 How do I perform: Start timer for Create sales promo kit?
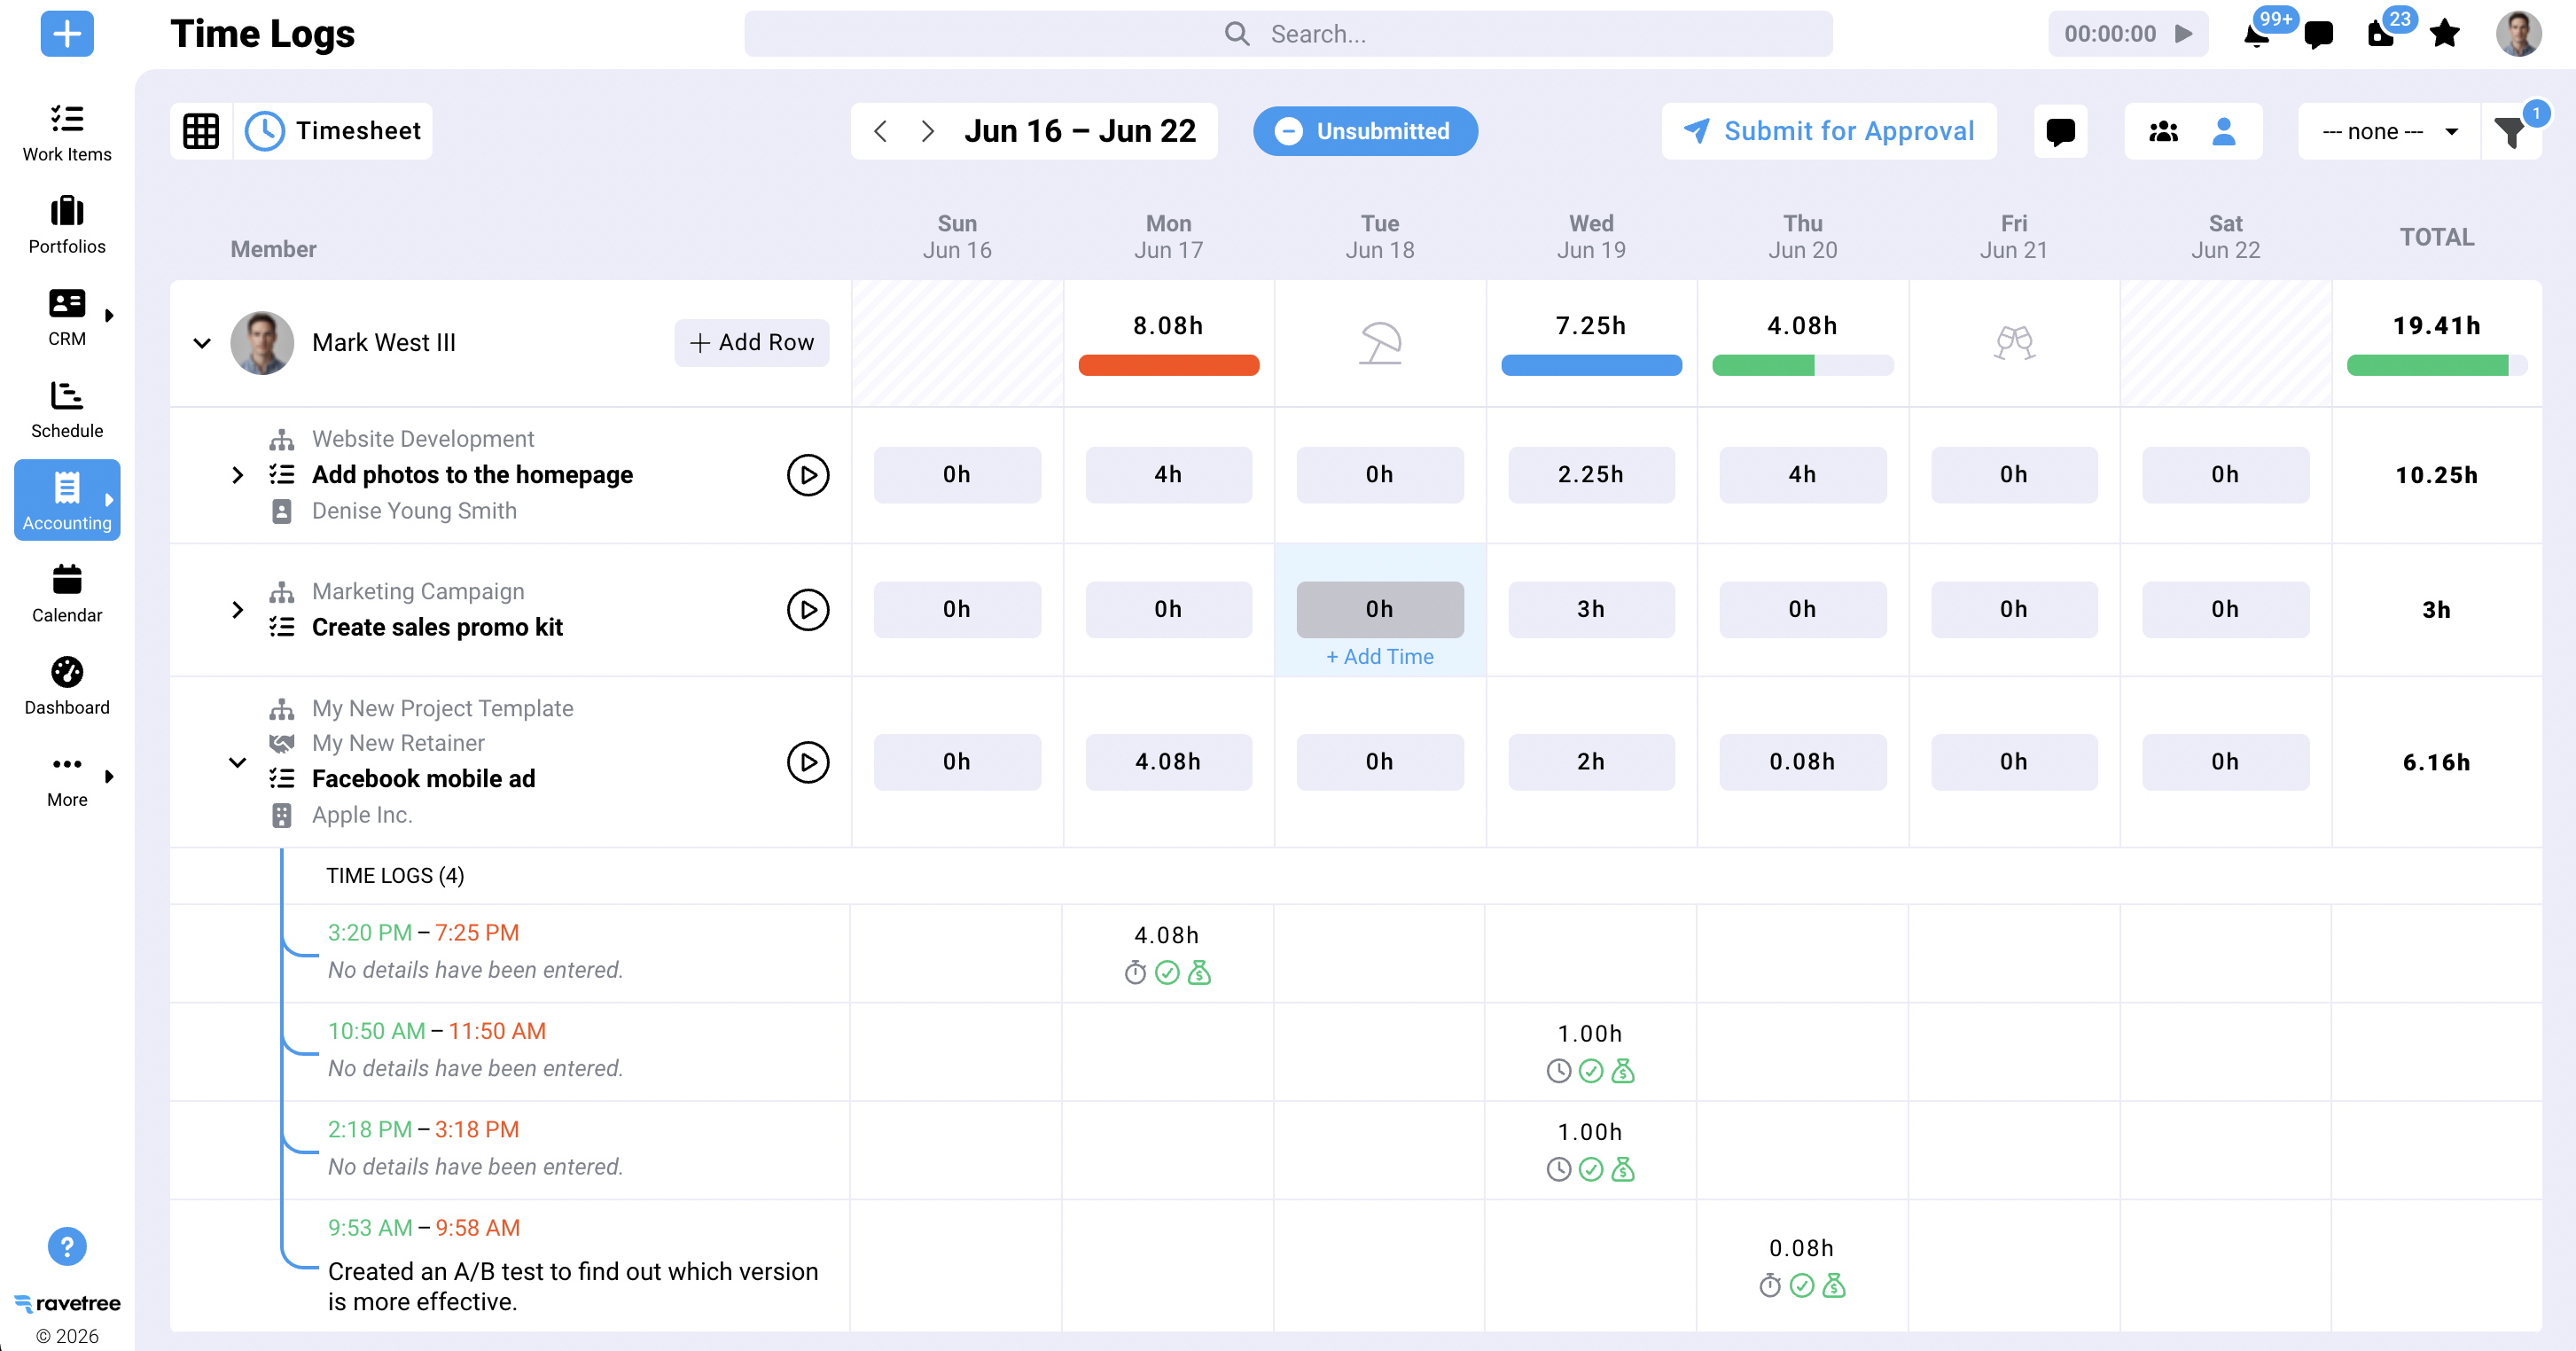[x=807, y=609]
